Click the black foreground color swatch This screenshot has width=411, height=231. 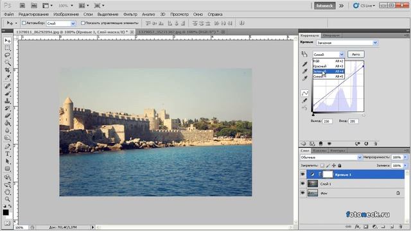tap(6, 212)
